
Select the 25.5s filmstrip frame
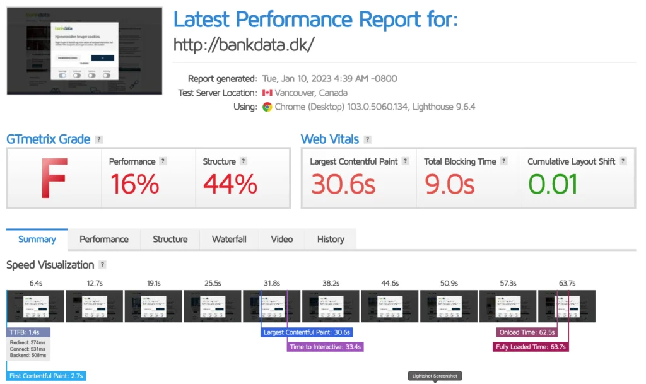coord(212,306)
